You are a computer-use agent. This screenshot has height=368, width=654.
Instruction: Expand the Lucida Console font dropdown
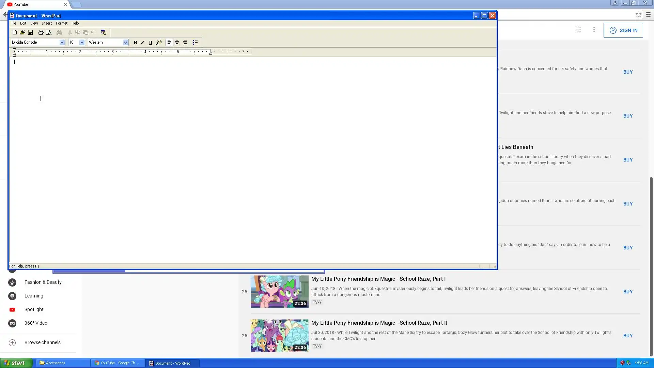[62, 43]
